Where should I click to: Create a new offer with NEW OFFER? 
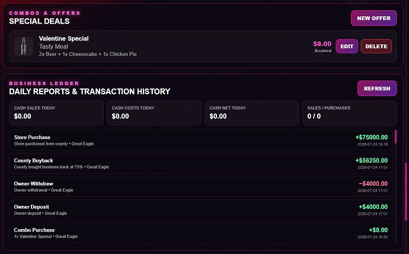pyautogui.click(x=374, y=18)
